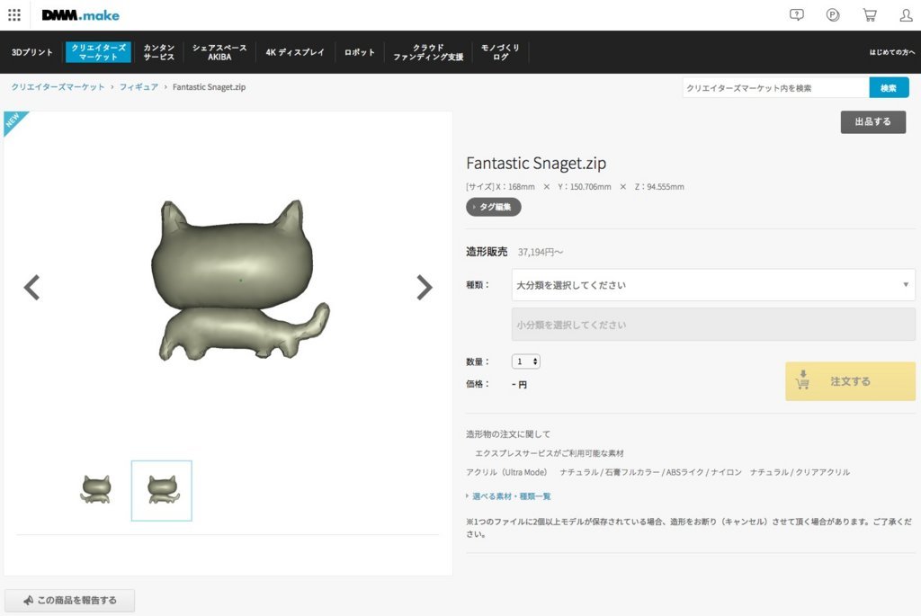This screenshot has width=921, height=616.
Task: Open the 大分類 material type dropdown
Action: (713, 285)
